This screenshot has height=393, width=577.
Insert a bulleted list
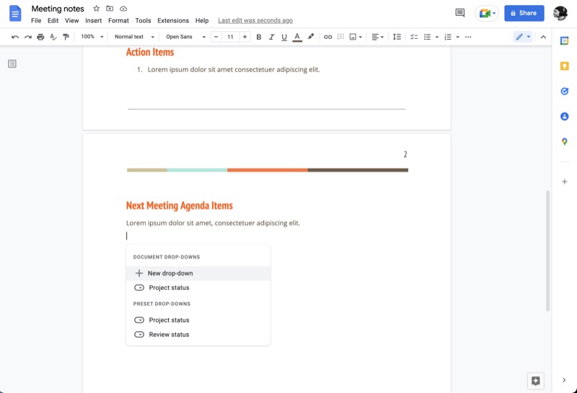tap(427, 37)
